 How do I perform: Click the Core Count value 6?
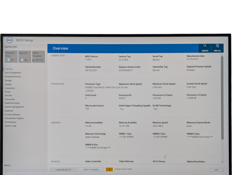86,98
